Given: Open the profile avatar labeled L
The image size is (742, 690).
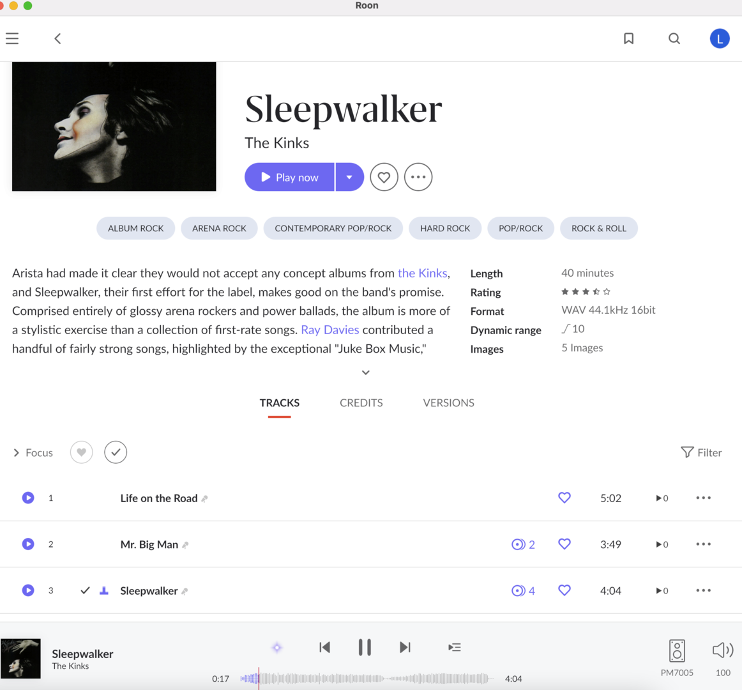Looking at the screenshot, I should click(719, 38).
